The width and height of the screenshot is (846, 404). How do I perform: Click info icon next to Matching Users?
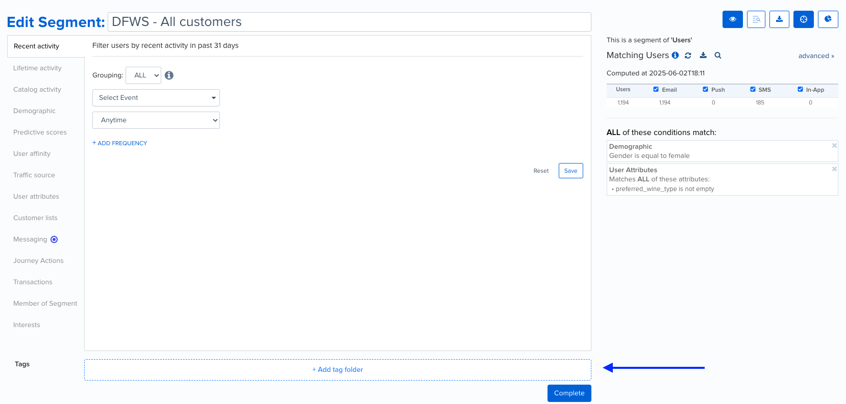675,55
